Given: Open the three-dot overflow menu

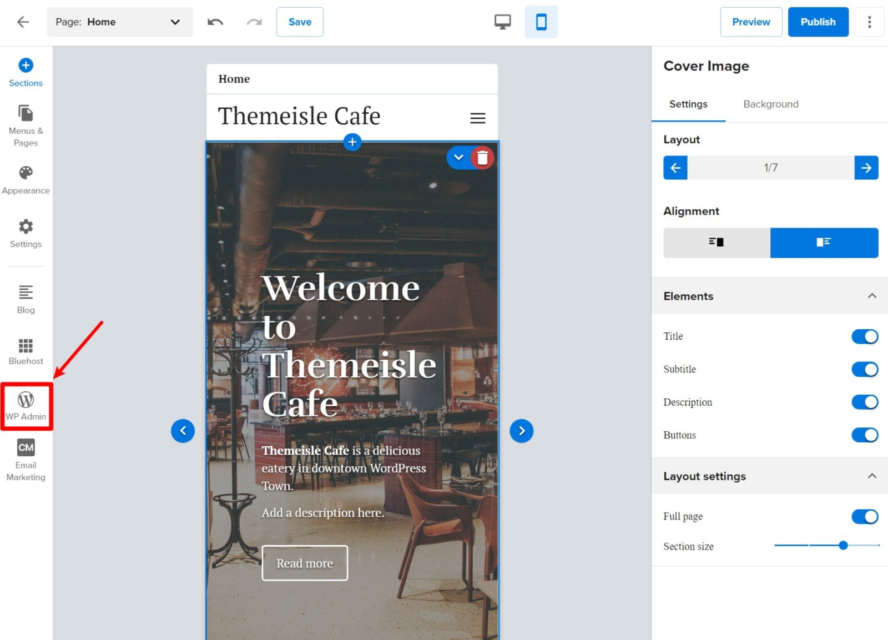Looking at the screenshot, I should coord(869,22).
